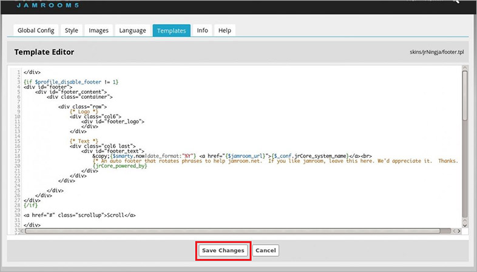Open the Global Config tab
Image resolution: width=477 pixels, height=272 pixels.
(36, 30)
